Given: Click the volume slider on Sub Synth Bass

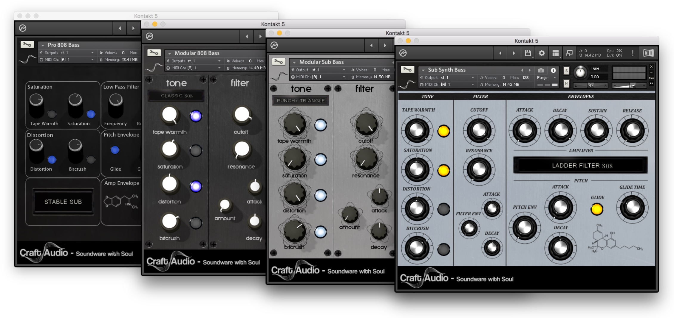Looking at the screenshot, I should click(629, 85).
